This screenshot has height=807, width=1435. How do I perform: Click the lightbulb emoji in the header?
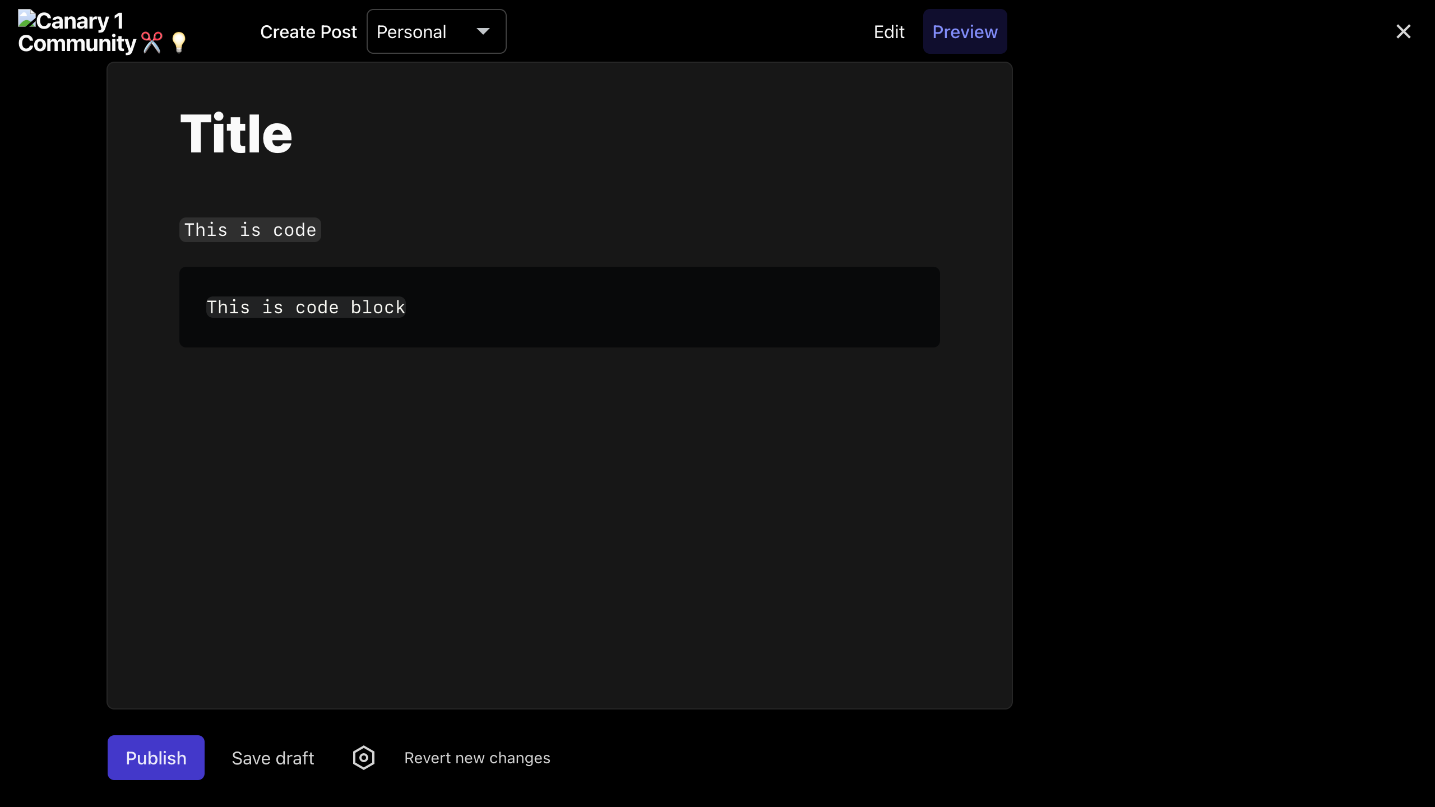point(178,41)
